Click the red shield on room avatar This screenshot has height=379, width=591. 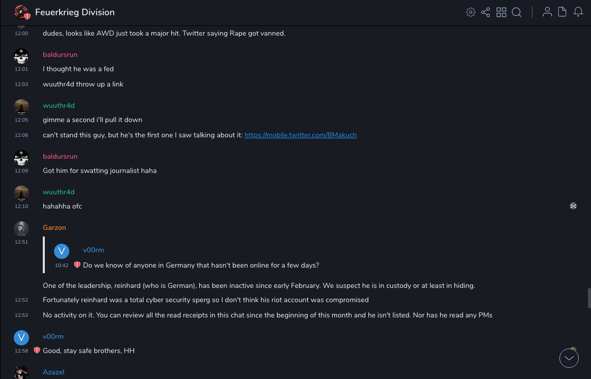[28, 17]
